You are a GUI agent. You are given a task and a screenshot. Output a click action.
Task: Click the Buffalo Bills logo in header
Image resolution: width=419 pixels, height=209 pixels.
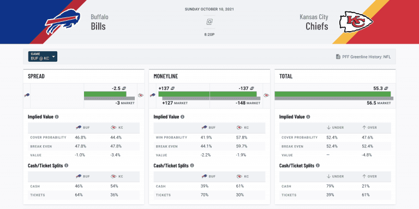63,22
